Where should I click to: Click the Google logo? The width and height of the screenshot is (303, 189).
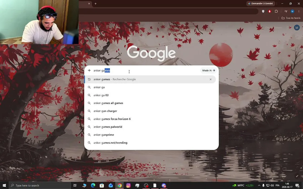point(151,54)
